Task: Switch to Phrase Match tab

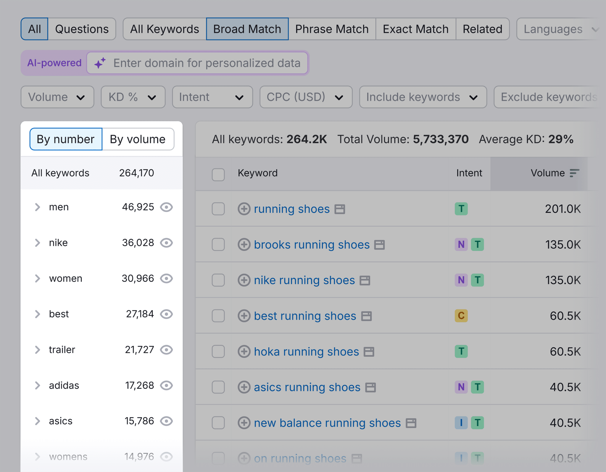Action: 332,29
